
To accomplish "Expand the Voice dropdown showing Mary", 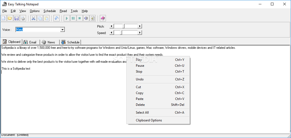I will coord(63,29).
